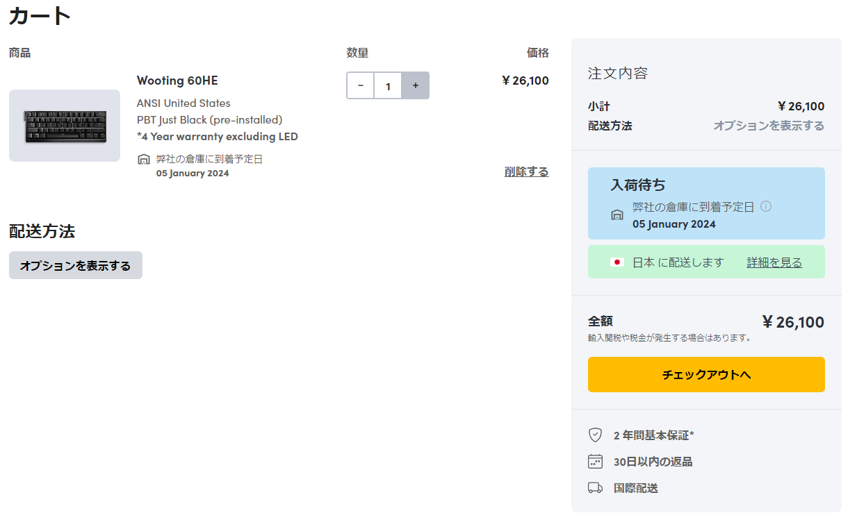The width and height of the screenshot is (857, 529).
Task: Click the quantity input field showing 1
Action: click(388, 85)
